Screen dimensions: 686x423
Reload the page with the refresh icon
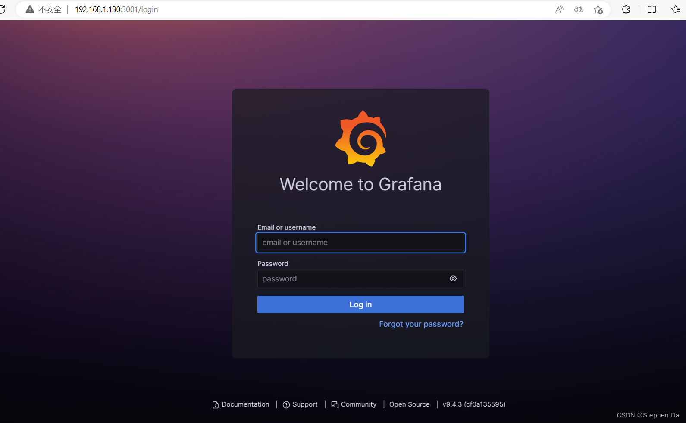click(3, 9)
